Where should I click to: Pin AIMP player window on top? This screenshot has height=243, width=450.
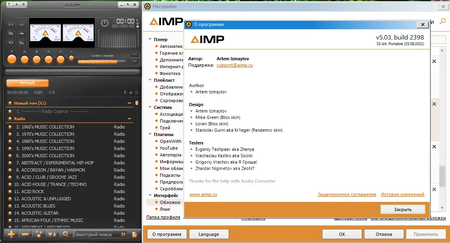128,4
